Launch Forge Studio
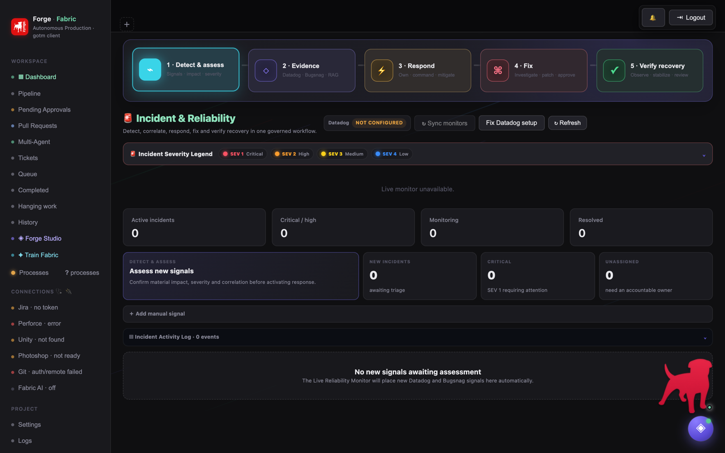The height and width of the screenshot is (453, 725). tap(40, 238)
